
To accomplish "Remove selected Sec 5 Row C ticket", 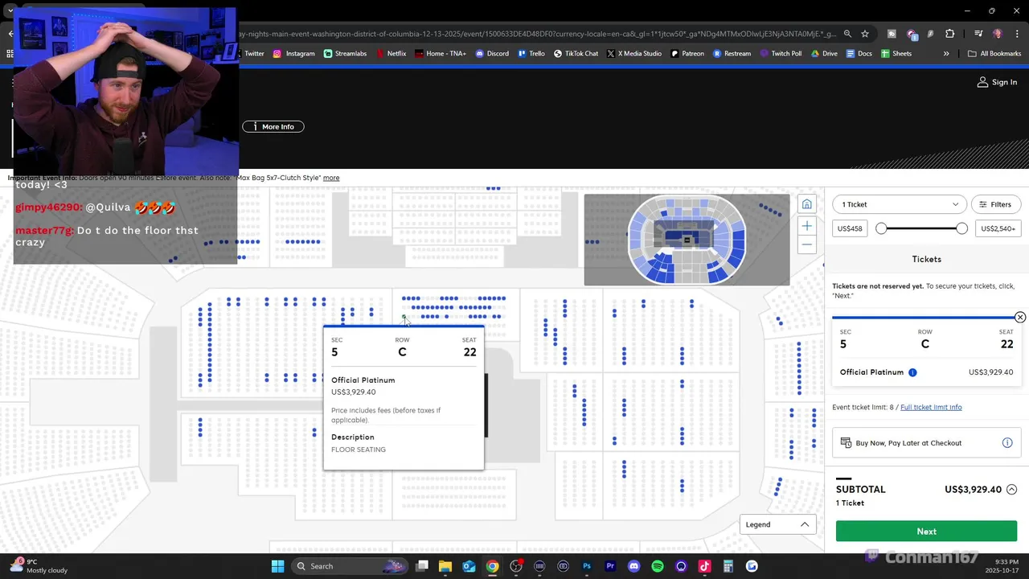I will pos(1019,318).
